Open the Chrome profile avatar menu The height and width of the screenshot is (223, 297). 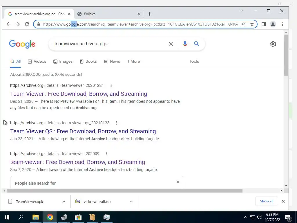[x=273, y=24]
